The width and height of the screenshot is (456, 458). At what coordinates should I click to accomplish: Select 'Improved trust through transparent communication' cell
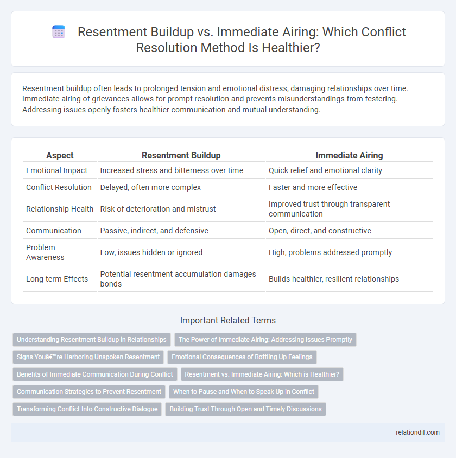[349, 209]
